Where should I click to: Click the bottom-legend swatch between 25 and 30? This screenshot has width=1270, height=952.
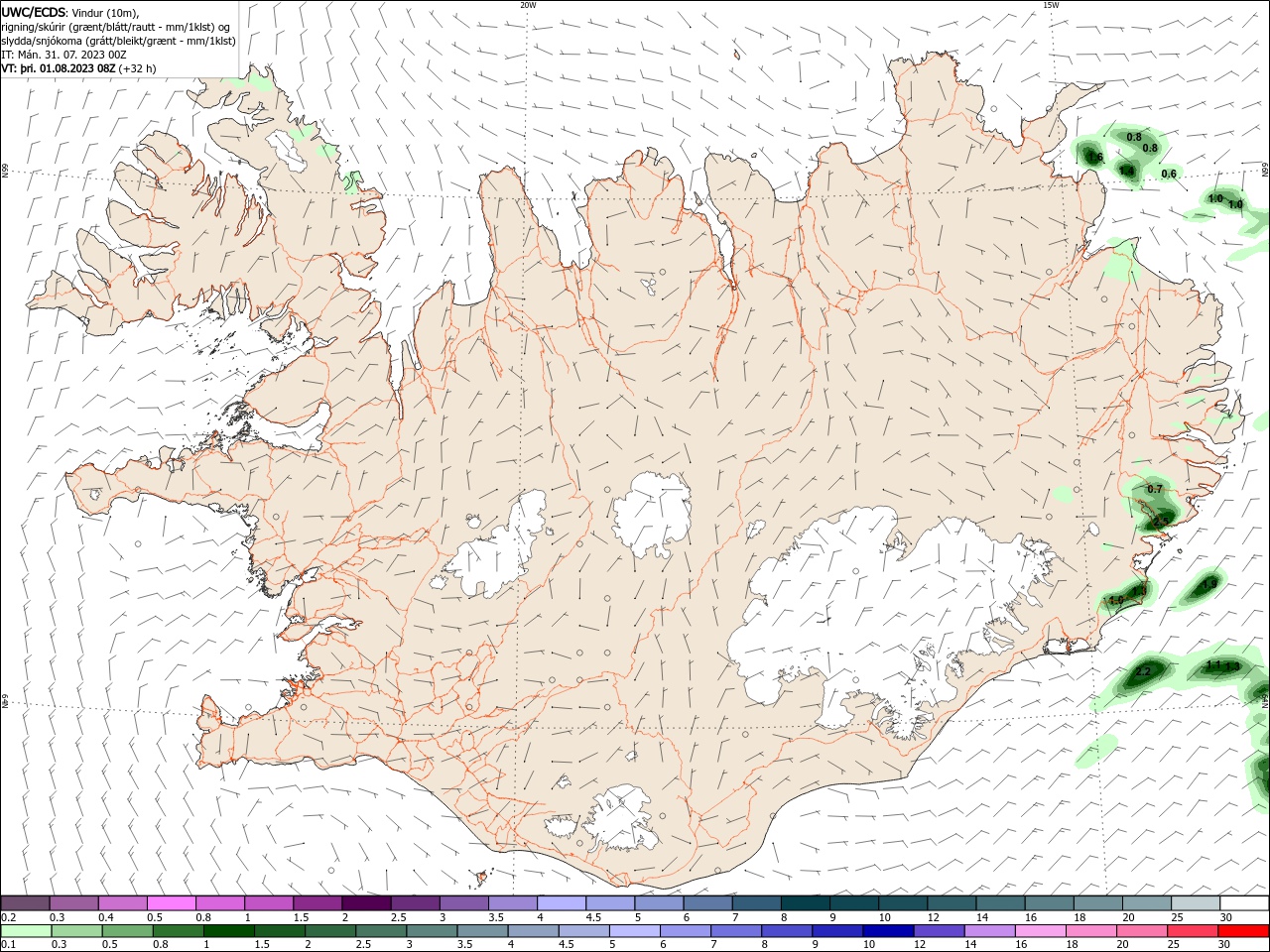click(1194, 931)
